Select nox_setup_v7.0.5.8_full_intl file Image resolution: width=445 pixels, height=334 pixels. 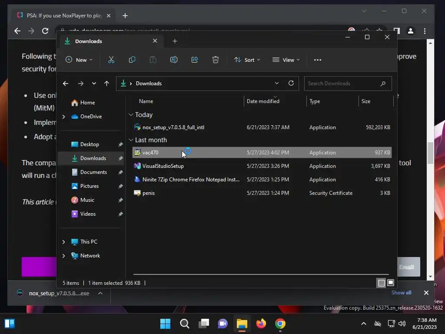(262, 127)
